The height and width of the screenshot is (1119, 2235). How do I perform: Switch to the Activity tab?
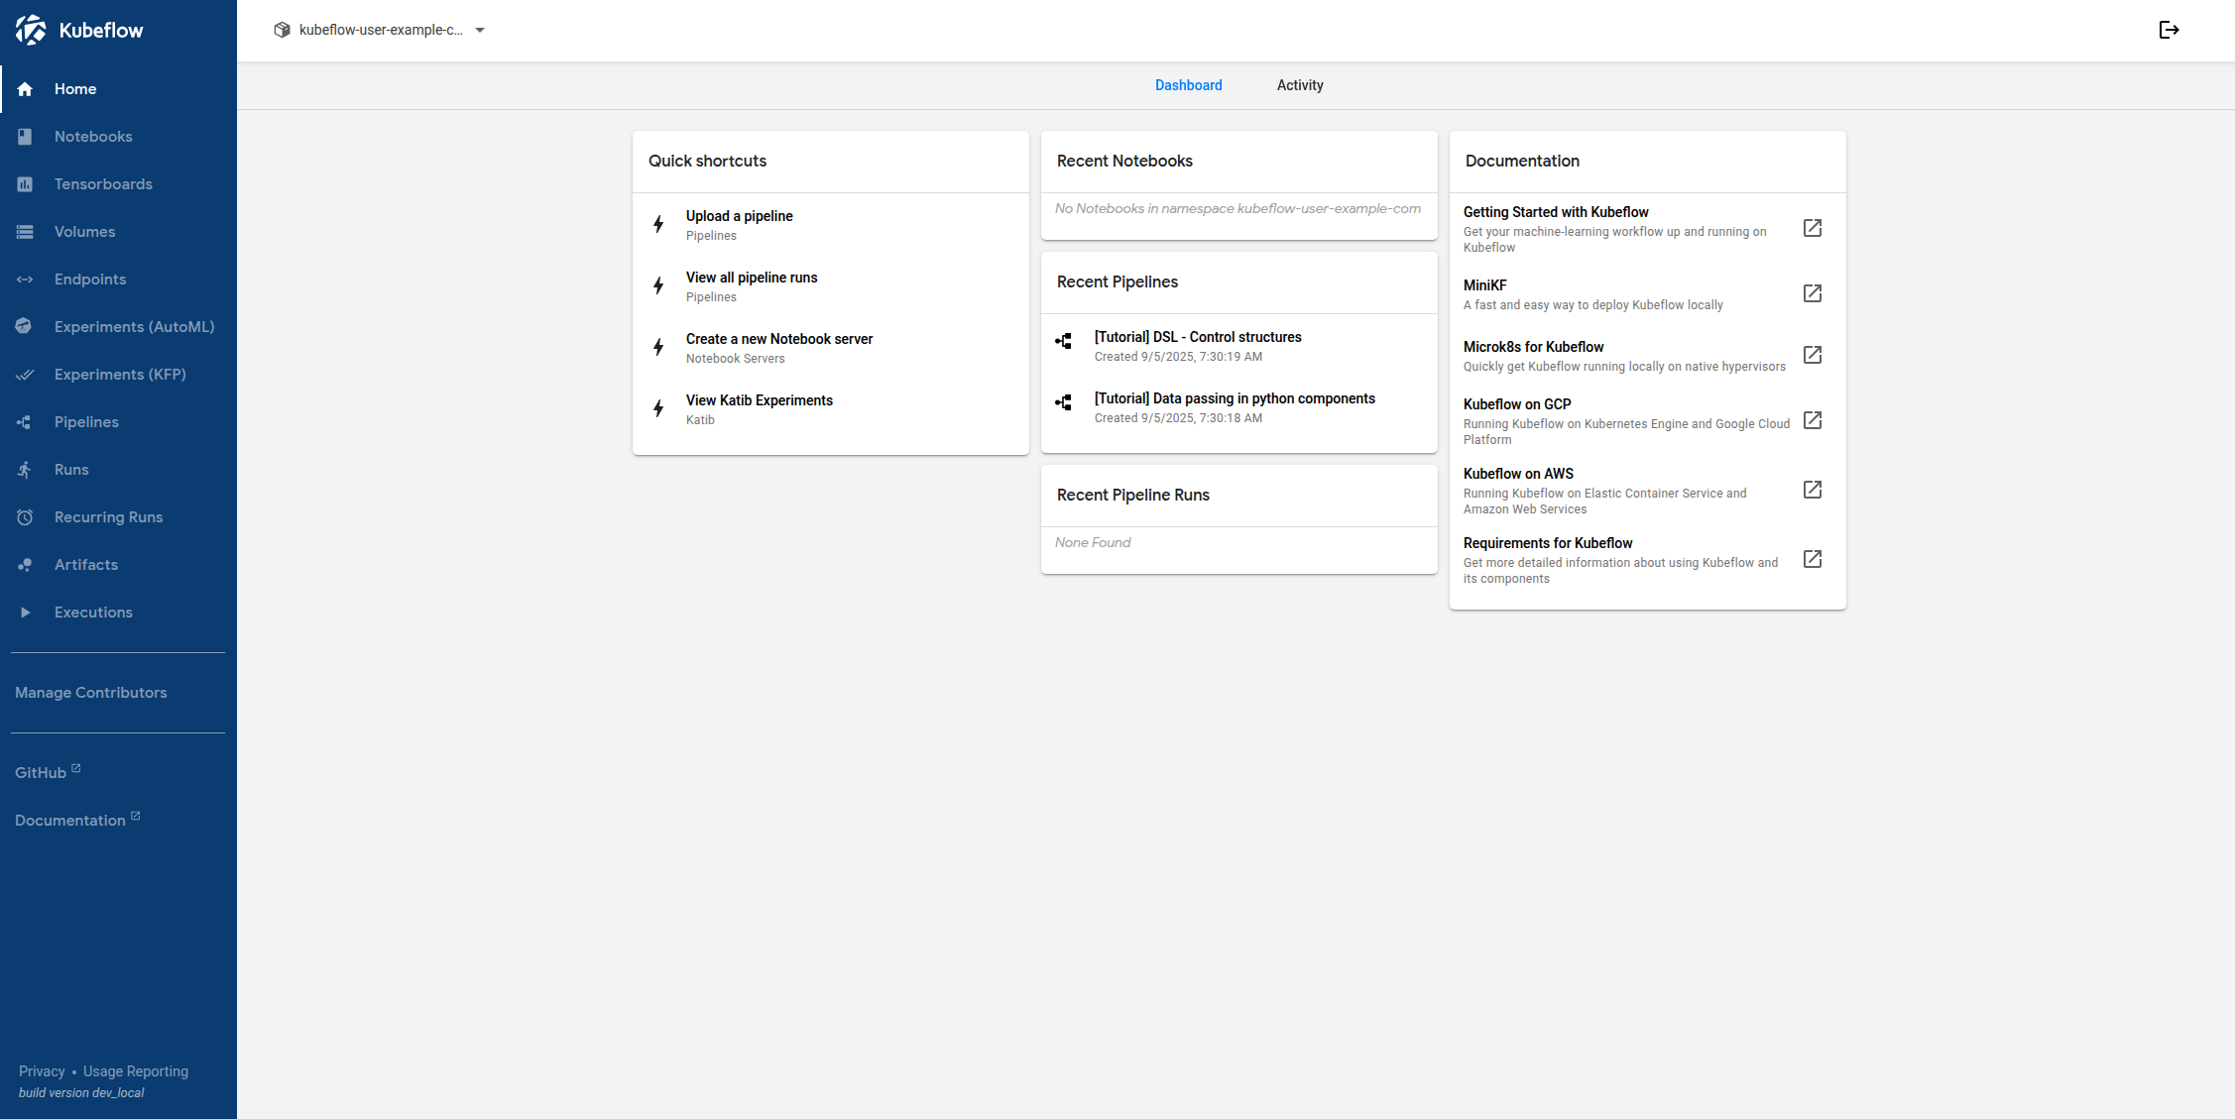coord(1299,85)
